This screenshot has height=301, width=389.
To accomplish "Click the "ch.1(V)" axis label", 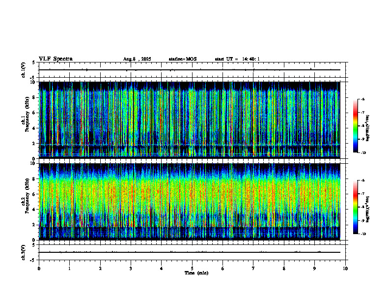I will (x=23, y=70).
